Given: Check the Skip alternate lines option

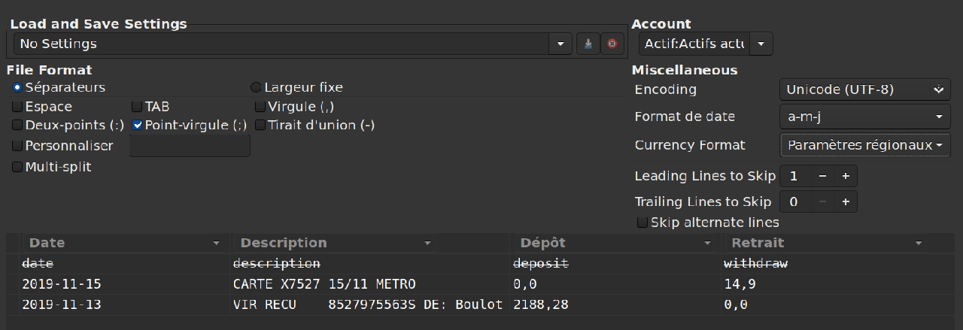Looking at the screenshot, I should pos(643,223).
